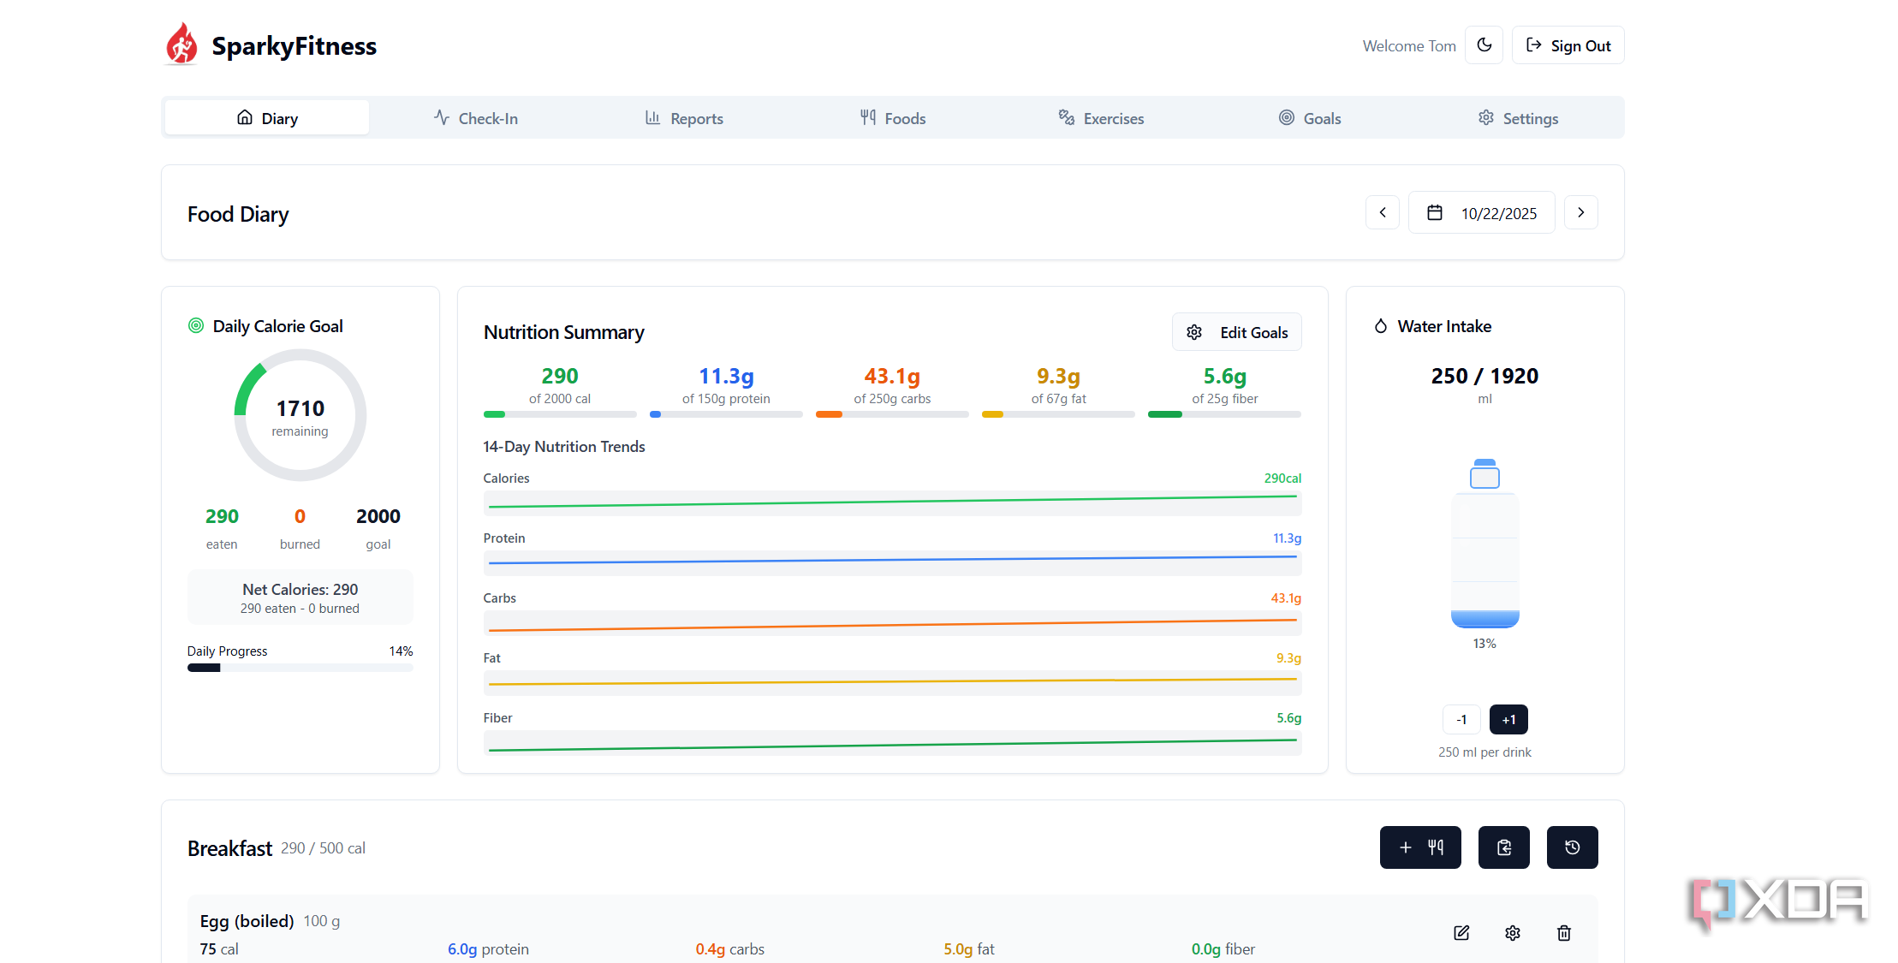Click the Breakfast history clock icon
Viewport: 1898px width, 963px height.
(x=1572, y=847)
